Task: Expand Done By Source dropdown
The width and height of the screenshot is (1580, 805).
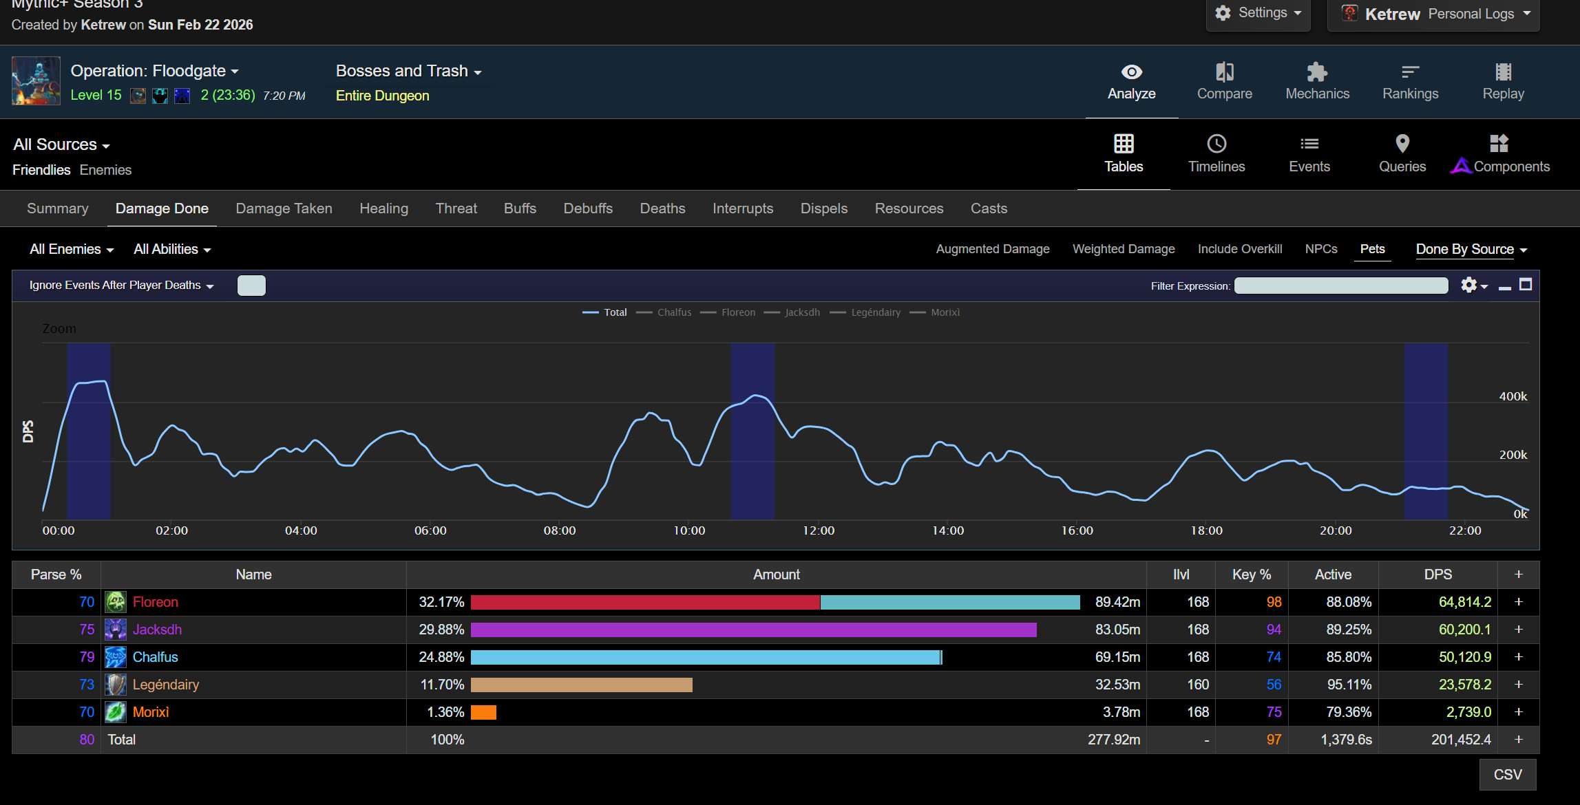Action: [1471, 249]
